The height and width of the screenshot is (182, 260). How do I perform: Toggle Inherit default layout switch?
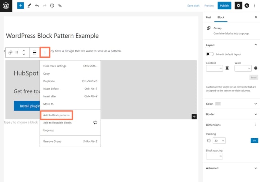210,54
